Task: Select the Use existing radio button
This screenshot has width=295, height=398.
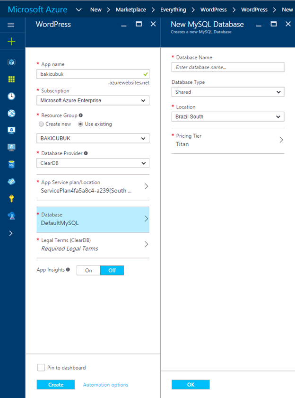Action: [80, 124]
